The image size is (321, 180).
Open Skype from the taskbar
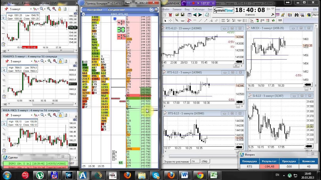pos(156,175)
